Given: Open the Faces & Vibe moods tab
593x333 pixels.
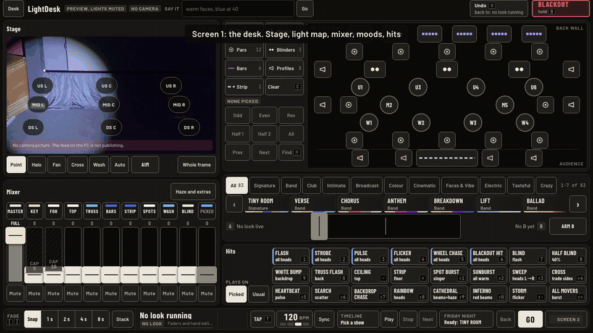Looking at the screenshot, I should (x=460, y=186).
